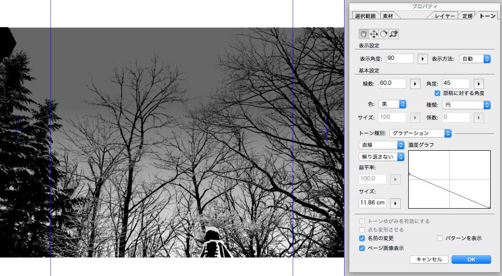502x276 pixels.
Task: Open トーン種別 dropdown showing グラデーション
Action: (x=420, y=133)
